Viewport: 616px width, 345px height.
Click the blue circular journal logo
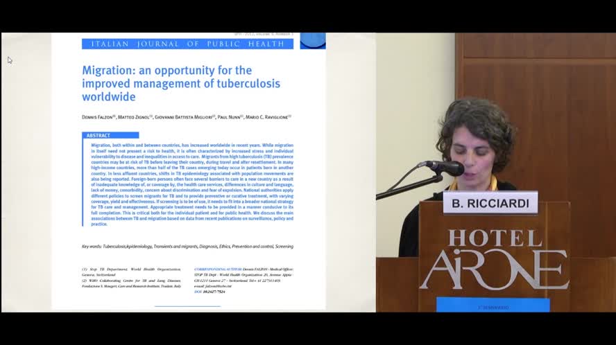tap(312, 40)
